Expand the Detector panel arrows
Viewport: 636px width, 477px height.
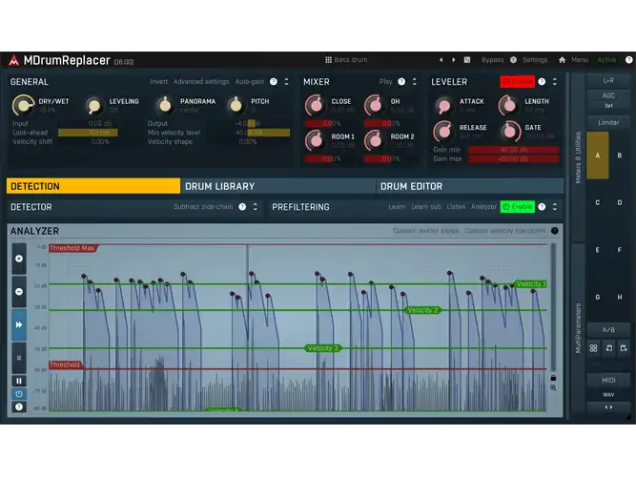click(x=256, y=207)
